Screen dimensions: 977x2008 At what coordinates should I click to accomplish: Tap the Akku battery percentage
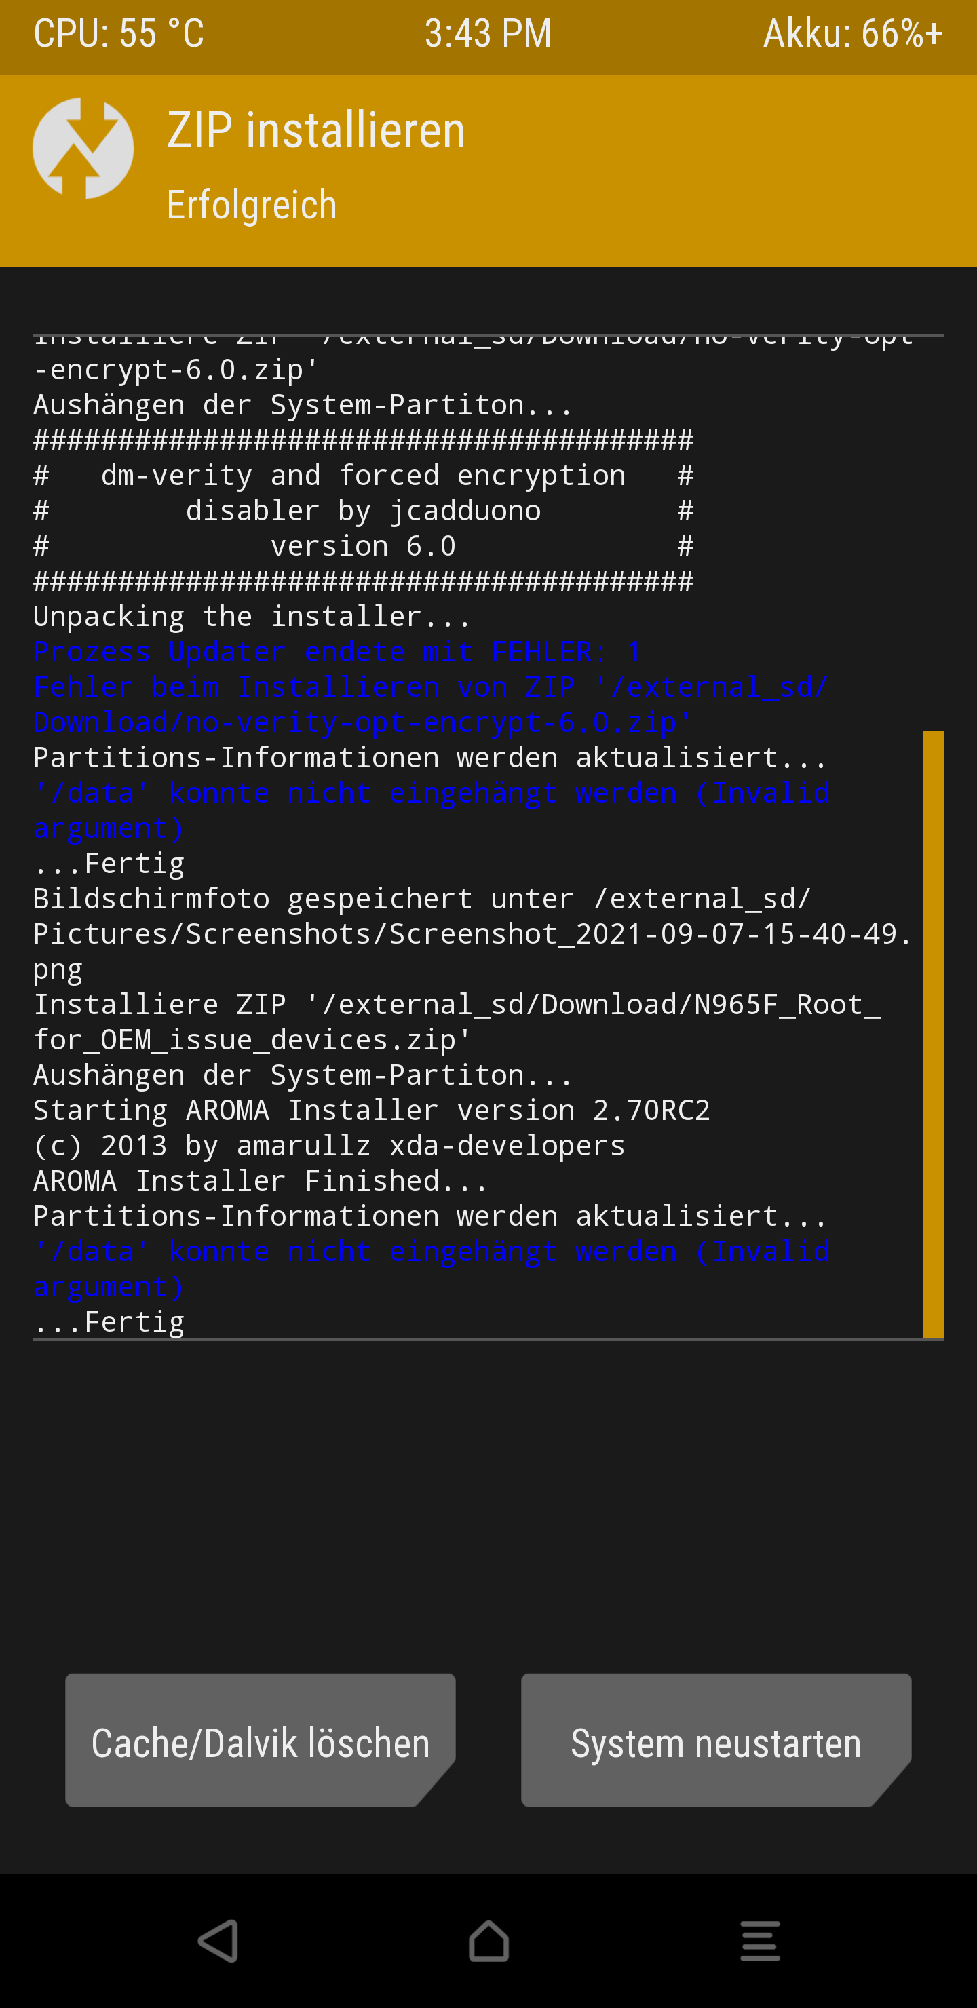tap(853, 33)
